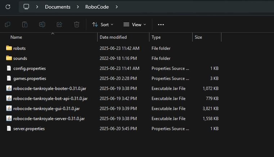Open the View dropdown menu
Viewport: 274px width, 157px height.
tap(135, 24)
